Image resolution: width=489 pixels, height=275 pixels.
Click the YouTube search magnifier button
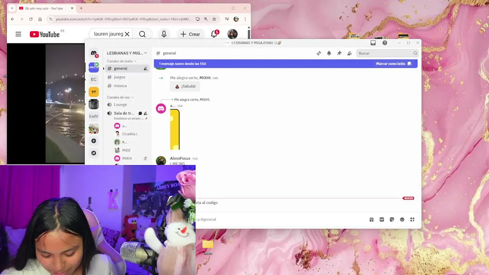(x=142, y=34)
